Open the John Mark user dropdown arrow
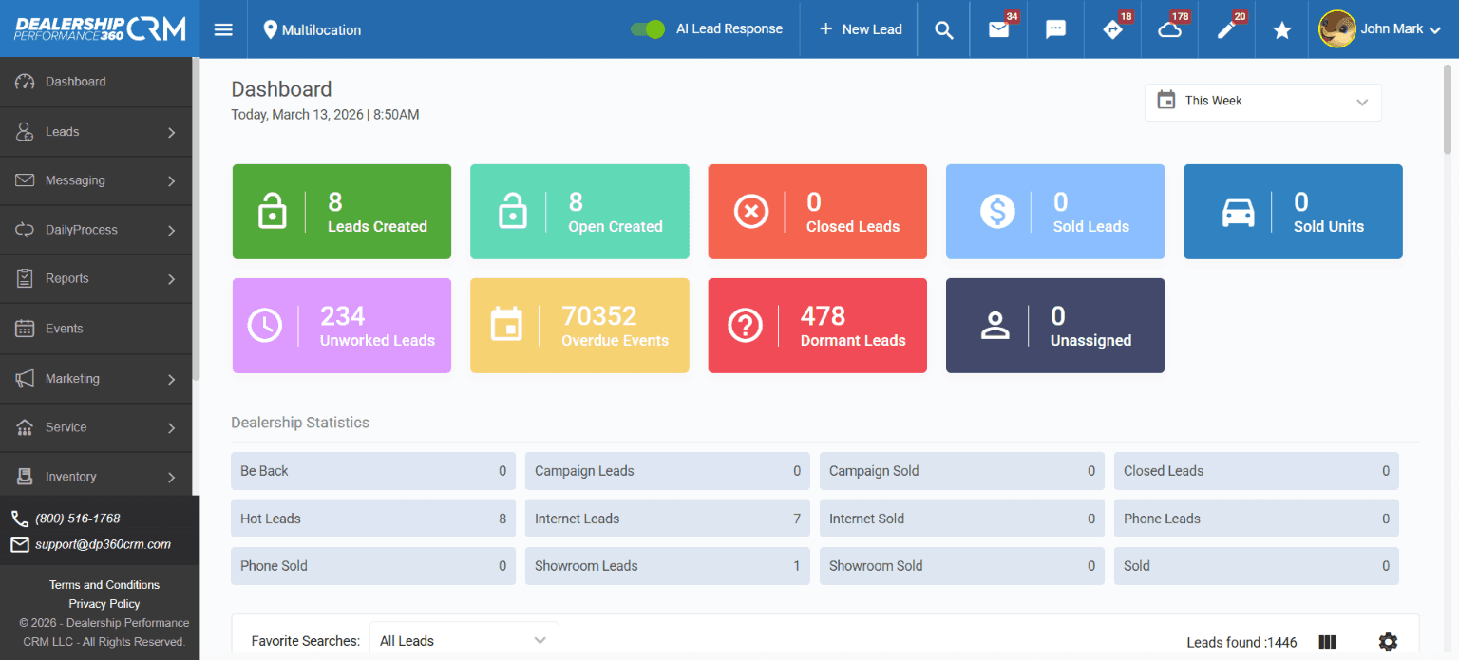Image resolution: width=1459 pixels, height=660 pixels. point(1435,30)
